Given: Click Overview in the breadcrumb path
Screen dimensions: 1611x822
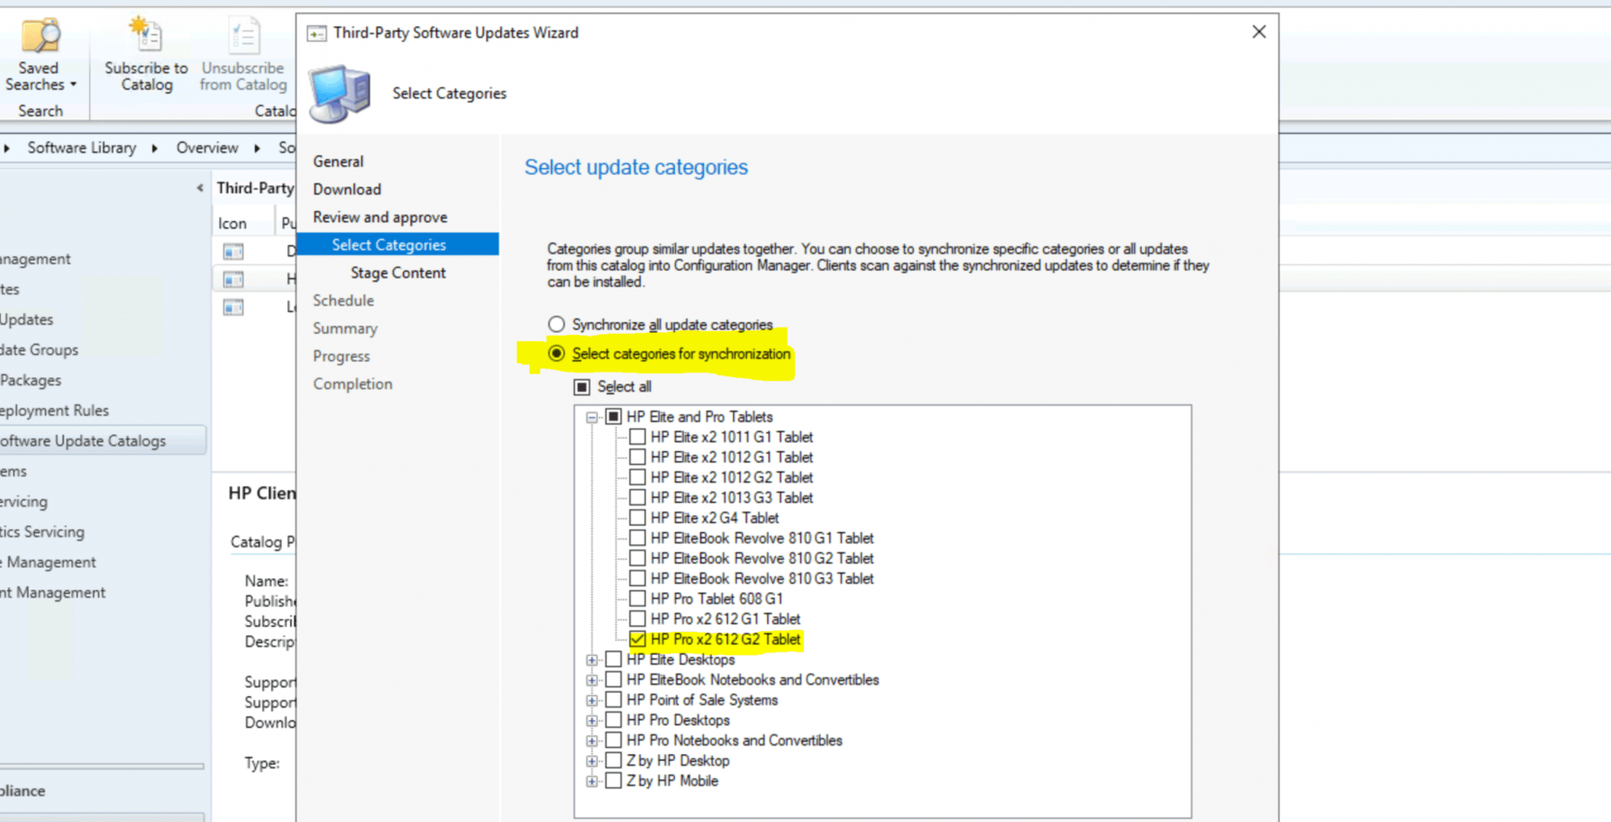Looking at the screenshot, I should [x=207, y=148].
